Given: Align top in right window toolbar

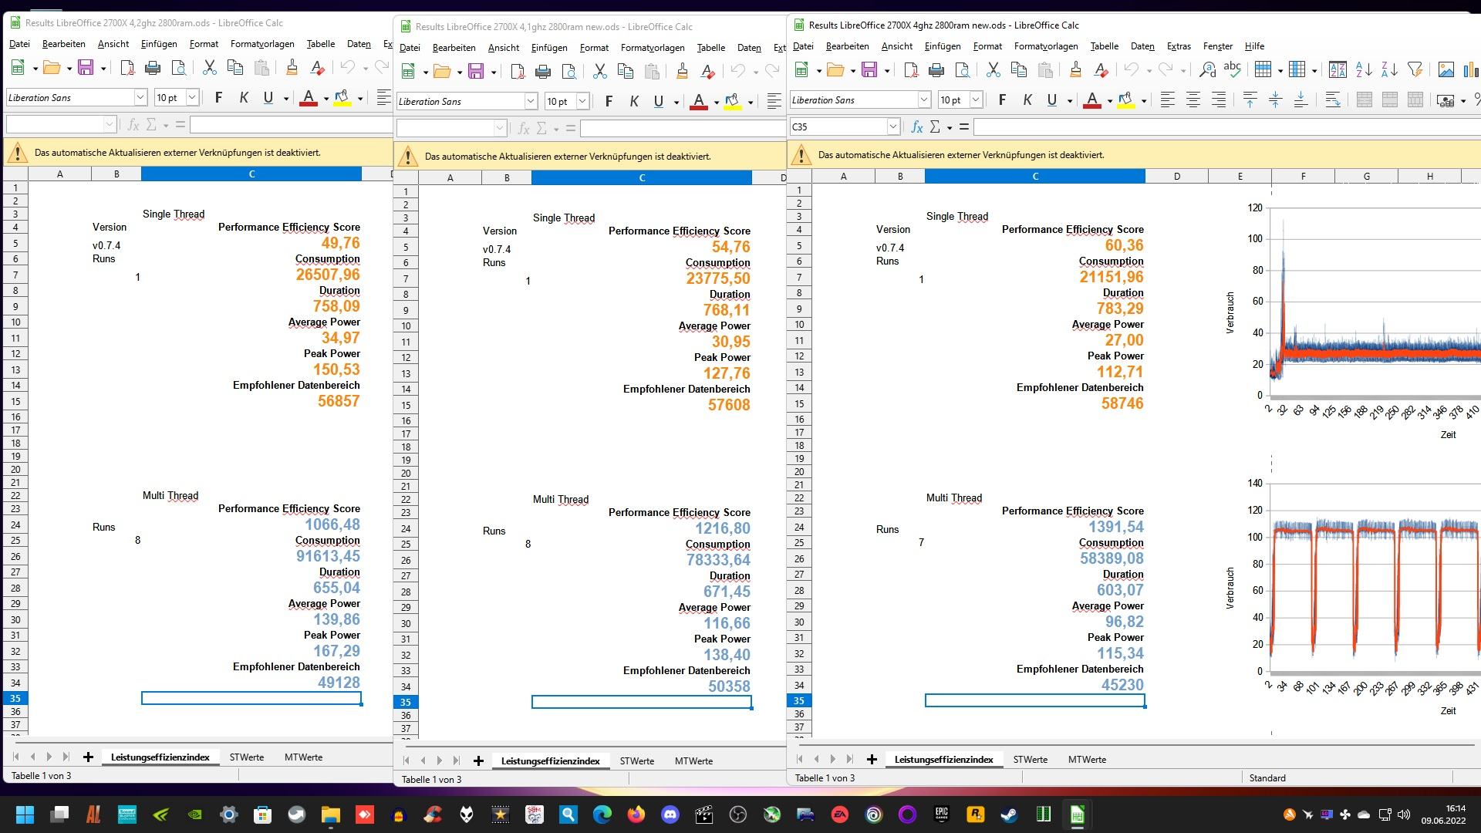Looking at the screenshot, I should (x=1250, y=99).
